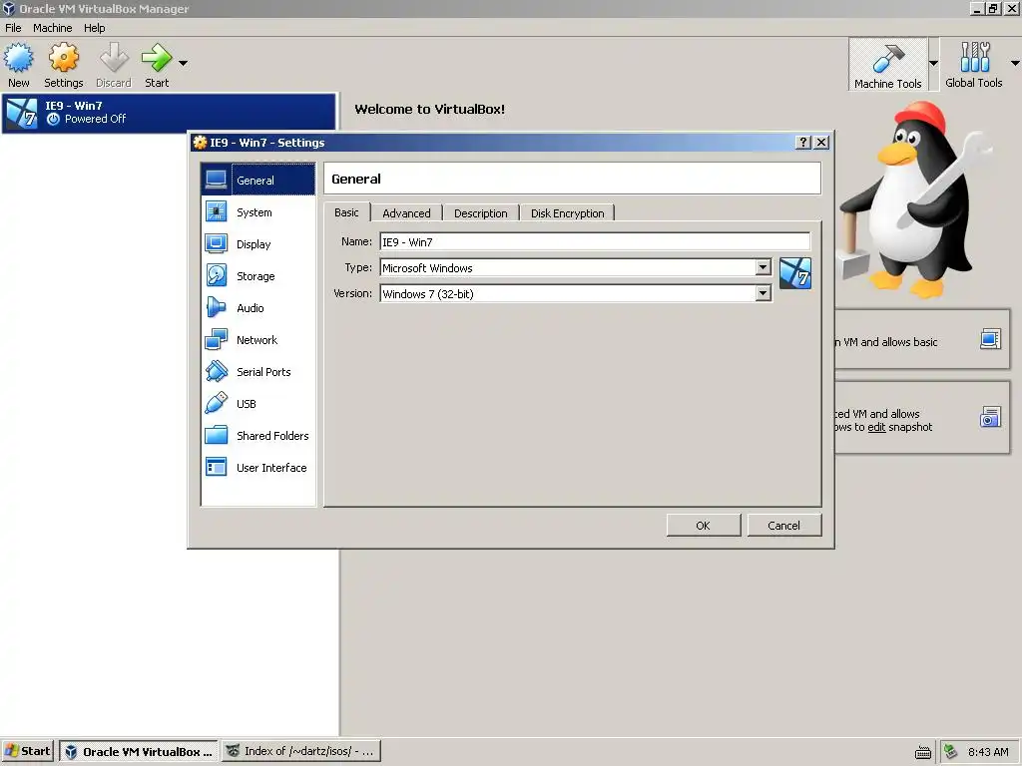Switch to Index of /~dartz/isos/ taskbar button
The height and width of the screenshot is (766, 1022).
click(x=300, y=751)
